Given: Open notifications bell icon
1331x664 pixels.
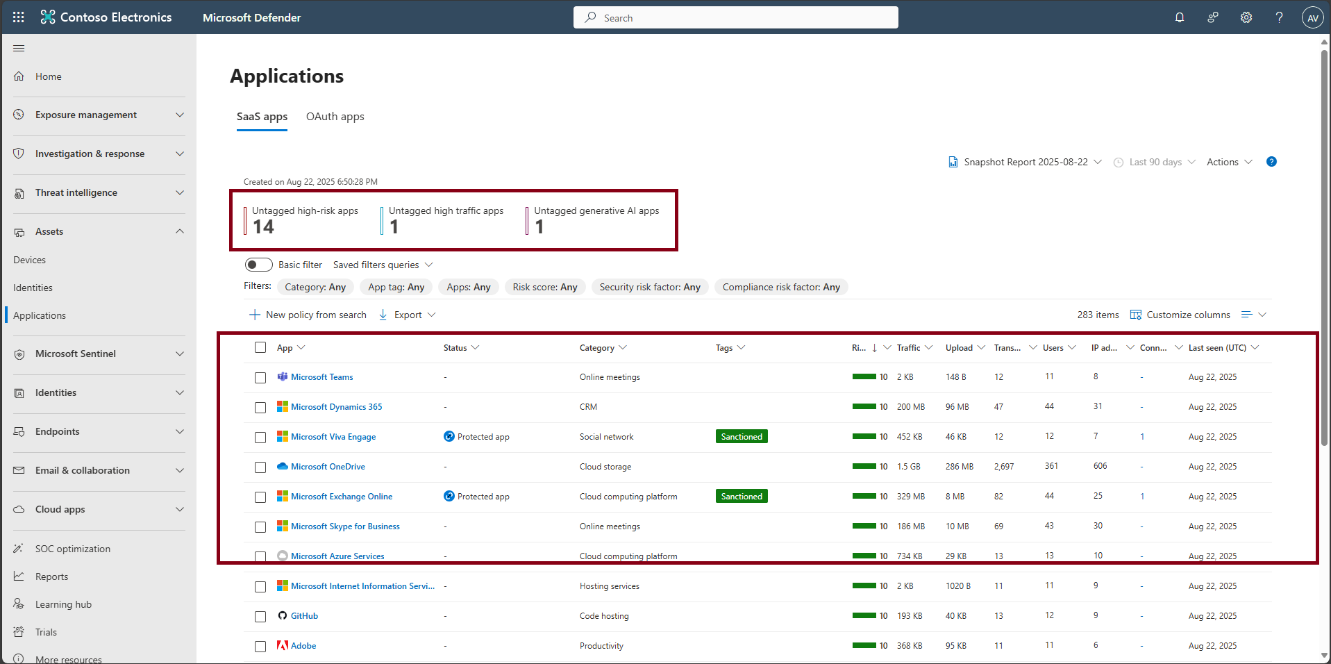Looking at the screenshot, I should click(1180, 17).
